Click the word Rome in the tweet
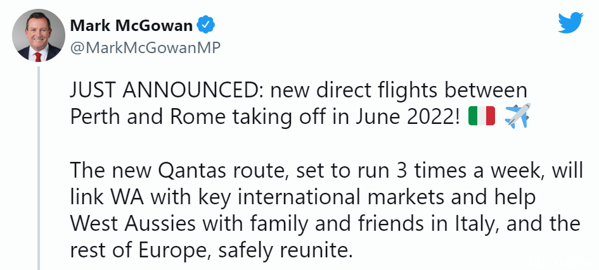This screenshot has height=270, width=599. point(198,118)
